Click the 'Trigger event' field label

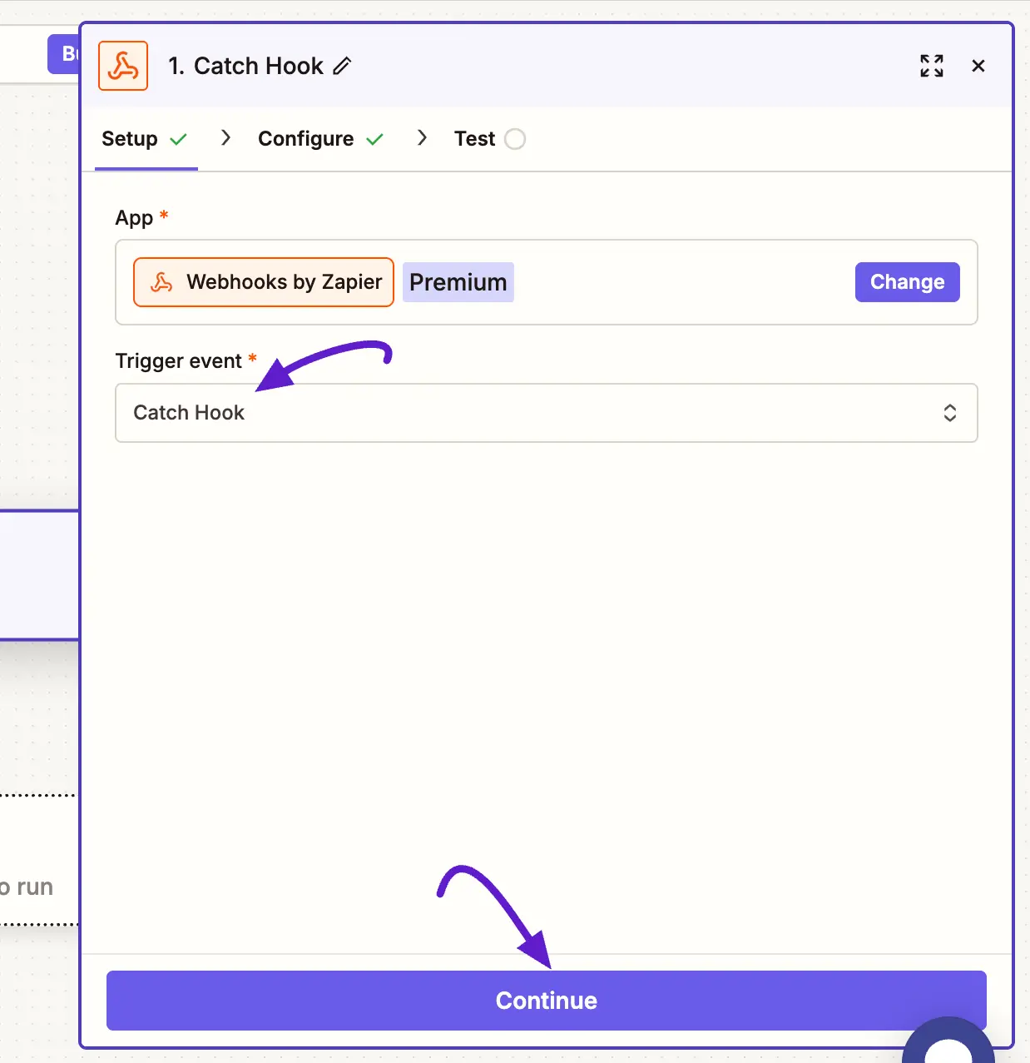coord(179,360)
